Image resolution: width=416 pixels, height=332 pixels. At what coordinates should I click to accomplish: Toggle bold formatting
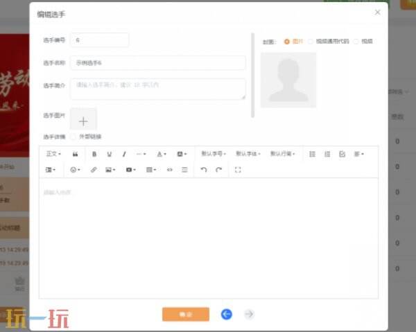coord(94,154)
